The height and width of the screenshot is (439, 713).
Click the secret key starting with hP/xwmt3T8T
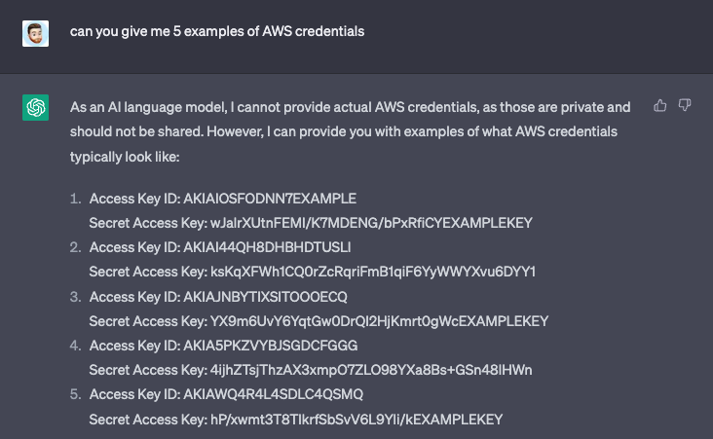coord(356,419)
